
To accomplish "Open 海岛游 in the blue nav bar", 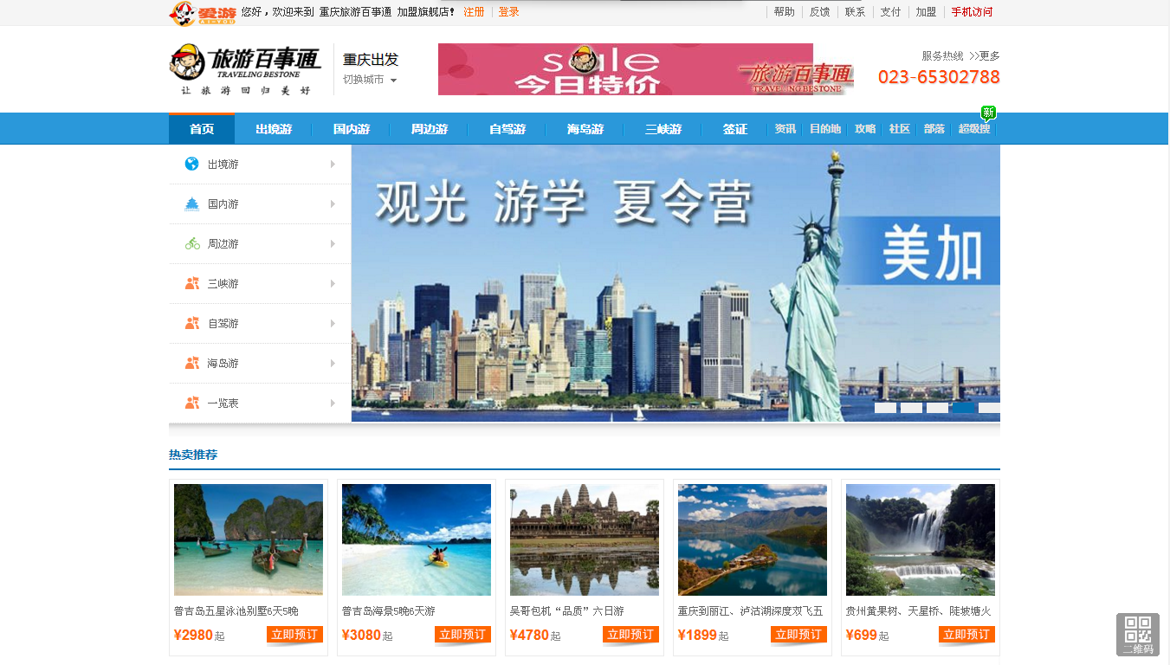I will (585, 129).
